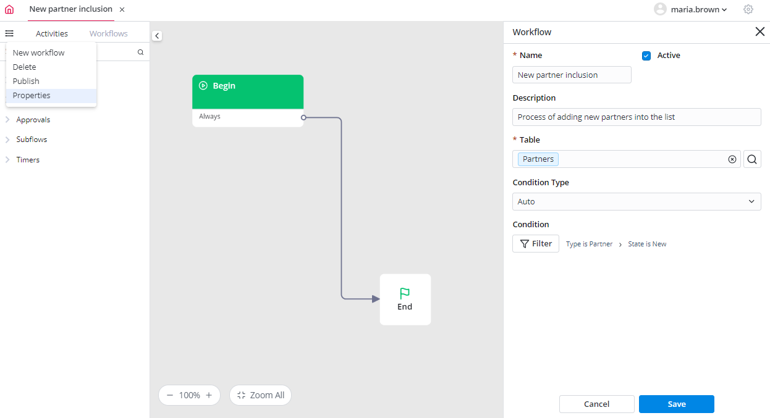Image resolution: width=770 pixels, height=418 pixels.
Task: Select the New partner inclusion tab
Action: [71, 9]
